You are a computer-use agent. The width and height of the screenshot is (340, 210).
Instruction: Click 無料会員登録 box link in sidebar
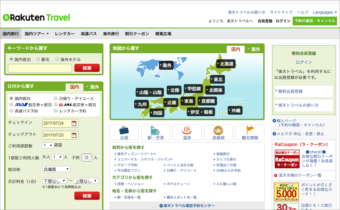pos(304,91)
